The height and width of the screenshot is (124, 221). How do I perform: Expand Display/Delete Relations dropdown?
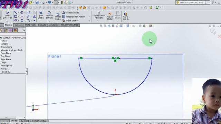(x=99, y=21)
